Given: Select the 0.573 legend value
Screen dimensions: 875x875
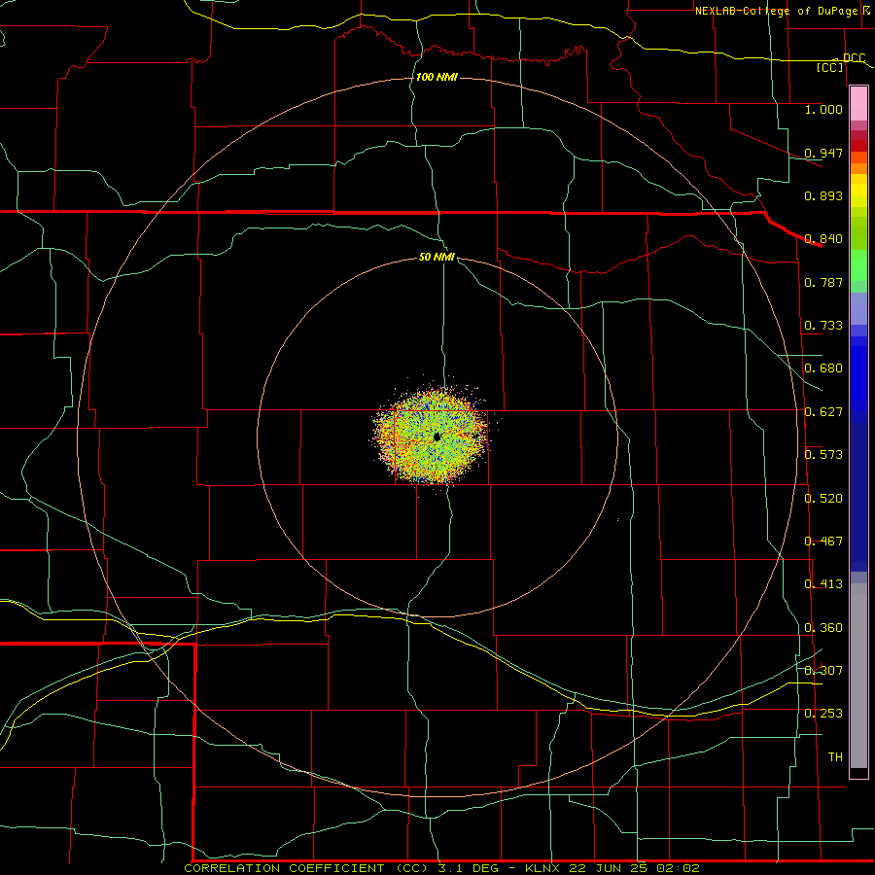Looking at the screenshot, I should 823,455.
